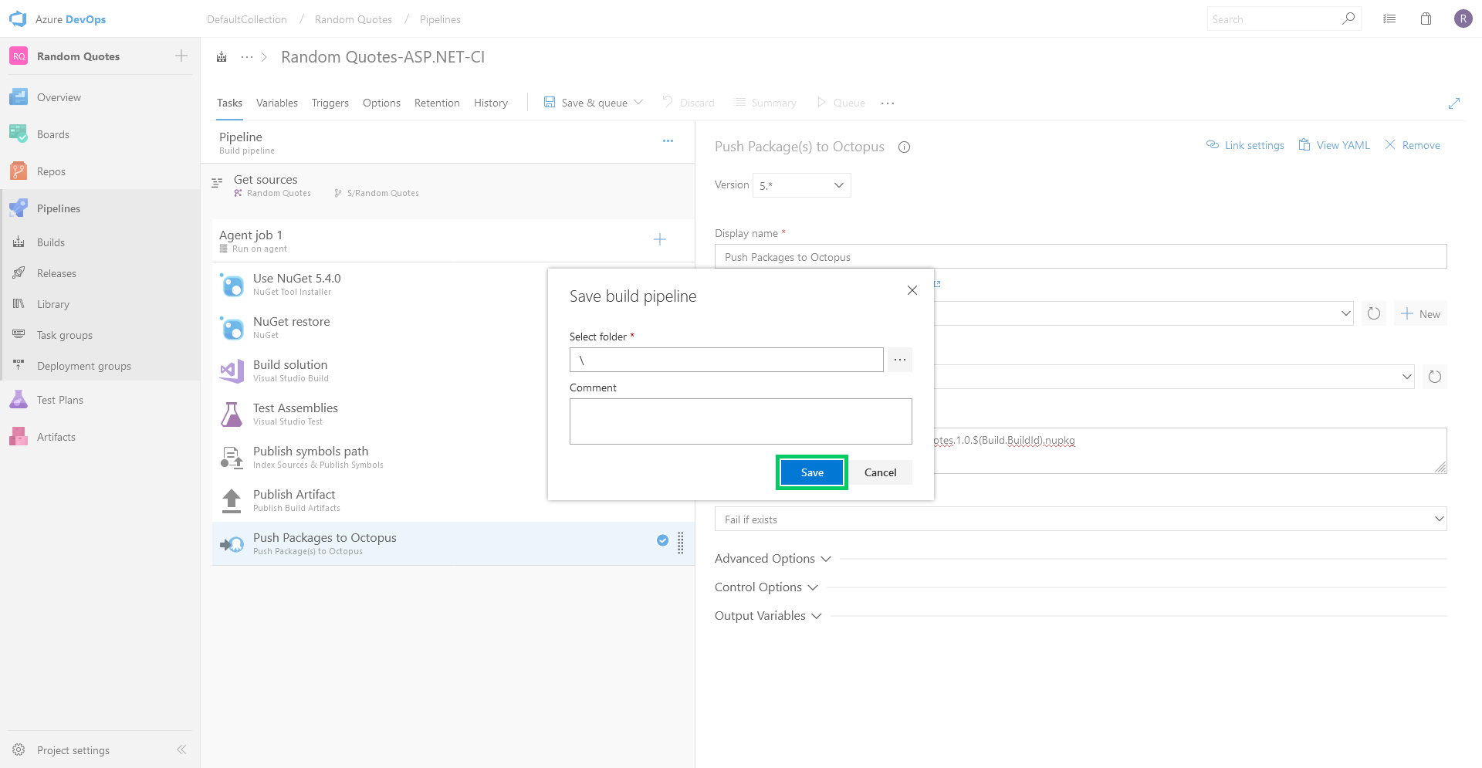Refresh the Space dropdown list
The width and height of the screenshot is (1482, 768).
(1434, 377)
